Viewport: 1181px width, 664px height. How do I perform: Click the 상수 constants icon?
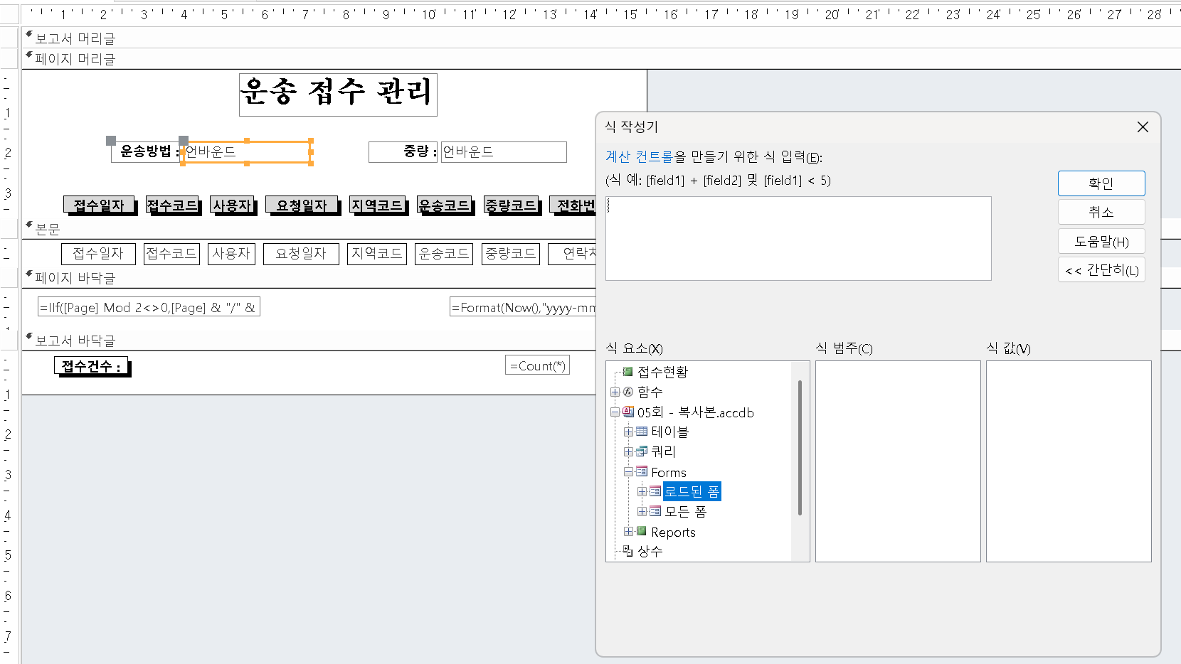coord(627,551)
